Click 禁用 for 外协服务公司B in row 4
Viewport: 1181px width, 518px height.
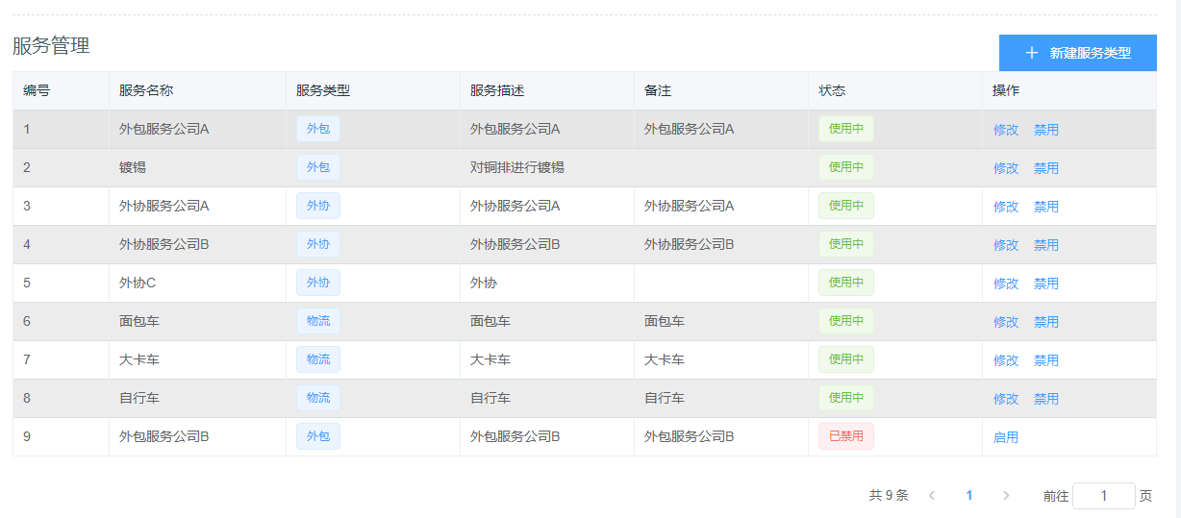point(1045,245)
